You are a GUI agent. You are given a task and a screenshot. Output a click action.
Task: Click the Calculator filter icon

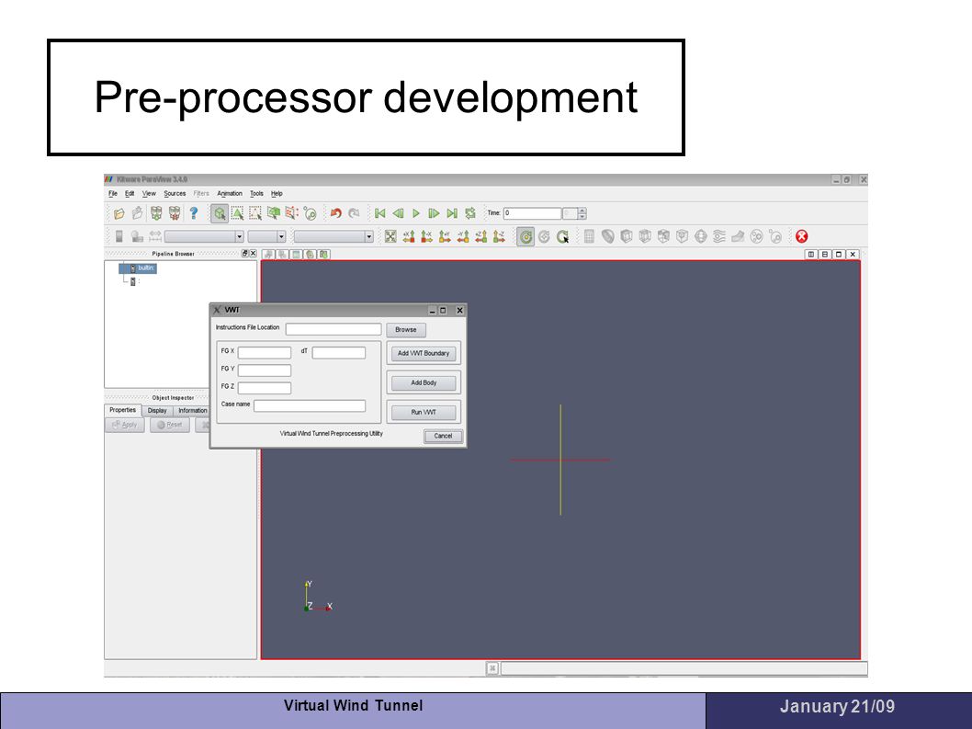[589, 236]
